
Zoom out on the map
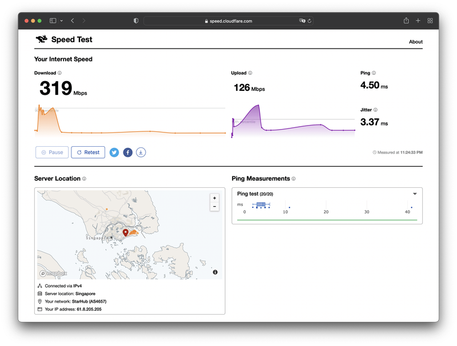tap(214, 206)
